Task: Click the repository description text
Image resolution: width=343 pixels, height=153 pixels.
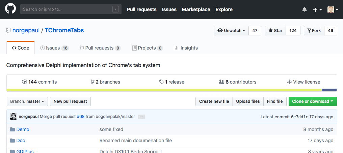Action: 83,65
